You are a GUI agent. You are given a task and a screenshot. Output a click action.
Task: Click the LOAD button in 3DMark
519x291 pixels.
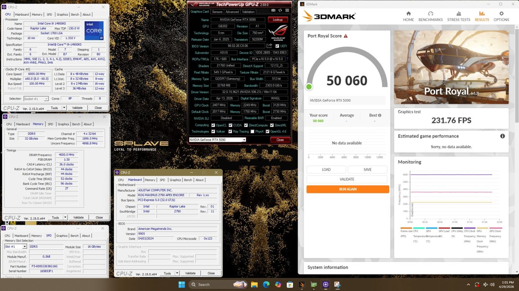(x=326, y=169)
